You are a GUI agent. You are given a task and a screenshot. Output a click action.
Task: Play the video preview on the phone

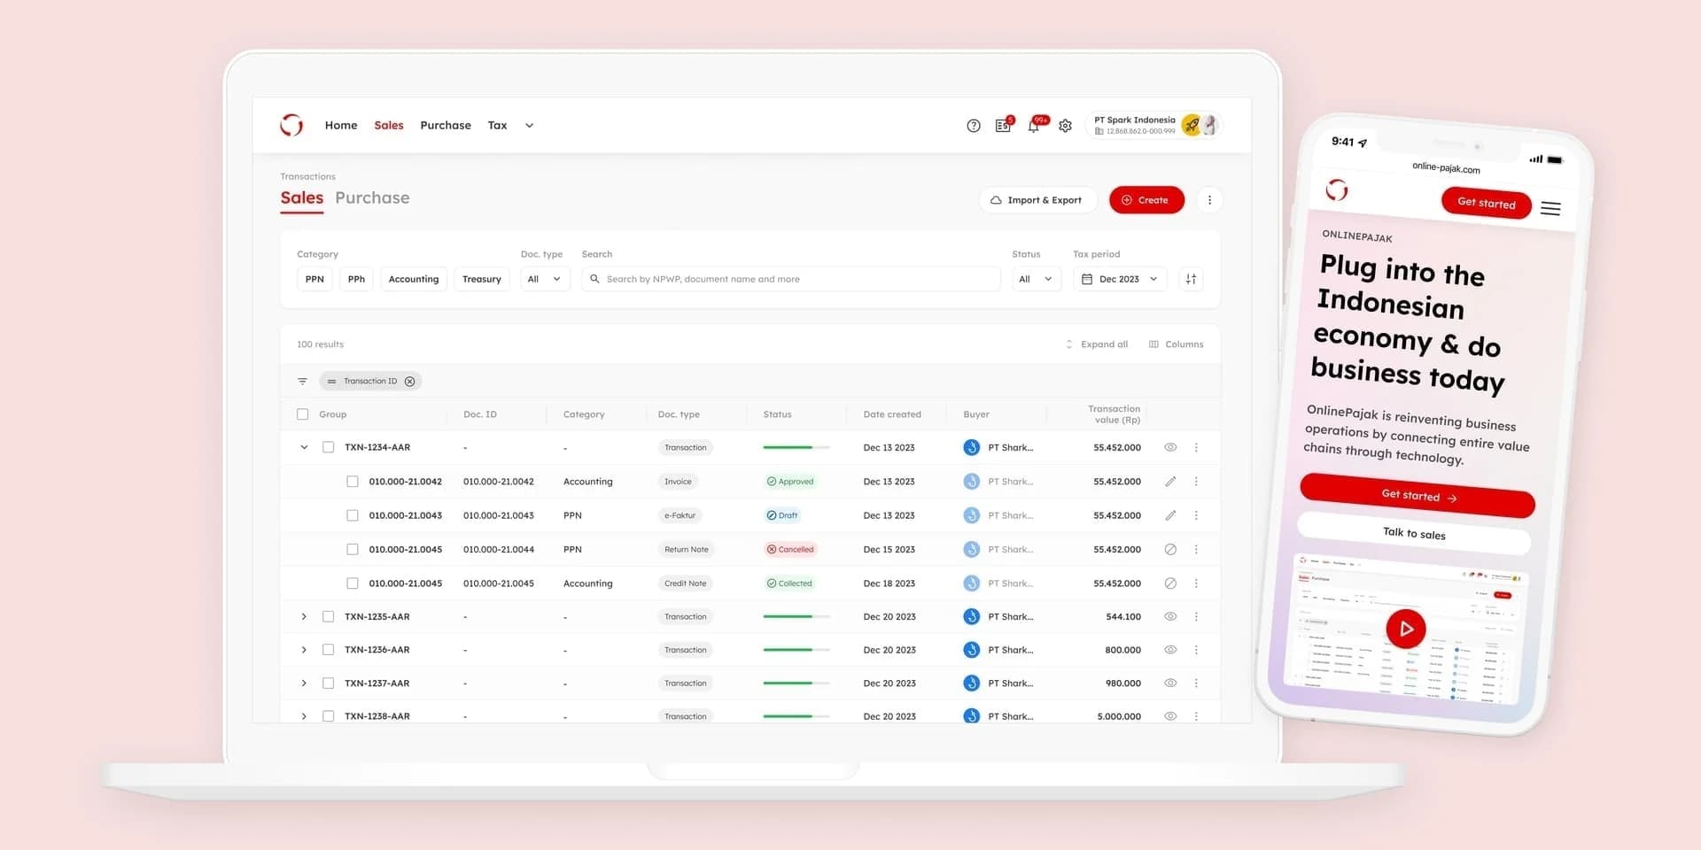[x=1405, y=629]
